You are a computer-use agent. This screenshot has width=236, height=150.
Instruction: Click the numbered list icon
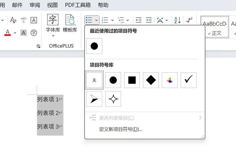point(105,20)
